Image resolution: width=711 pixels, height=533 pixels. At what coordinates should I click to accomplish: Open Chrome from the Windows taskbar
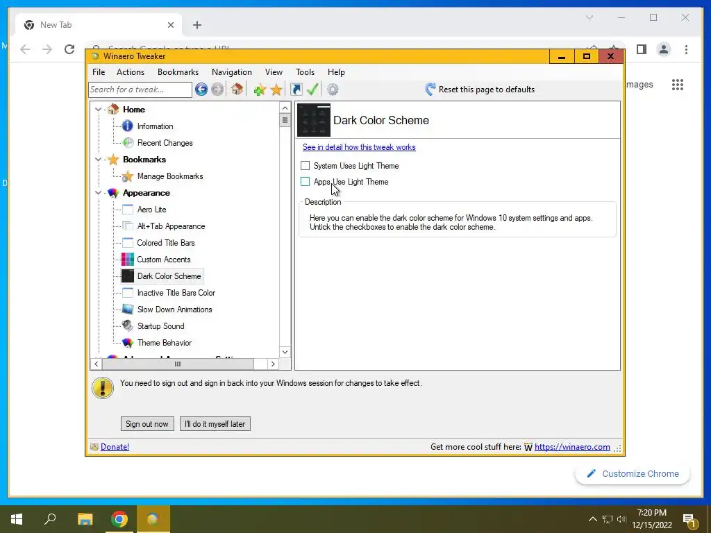[x=119, y=519]
